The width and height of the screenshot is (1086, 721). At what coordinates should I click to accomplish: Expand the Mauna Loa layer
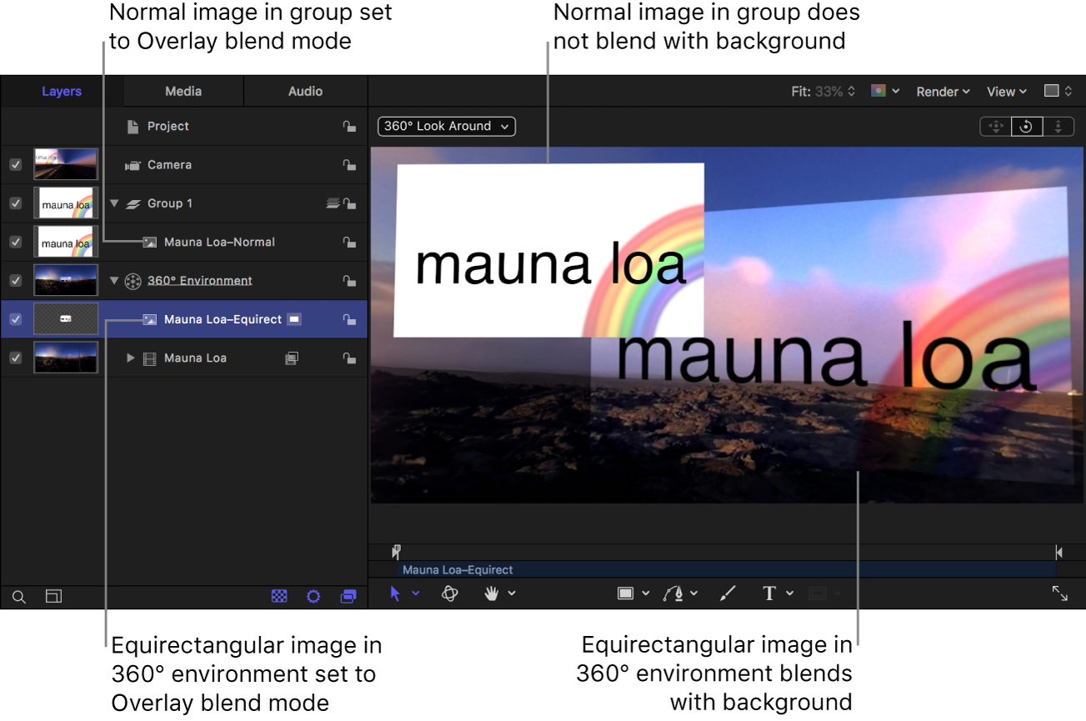pos(130,358)
